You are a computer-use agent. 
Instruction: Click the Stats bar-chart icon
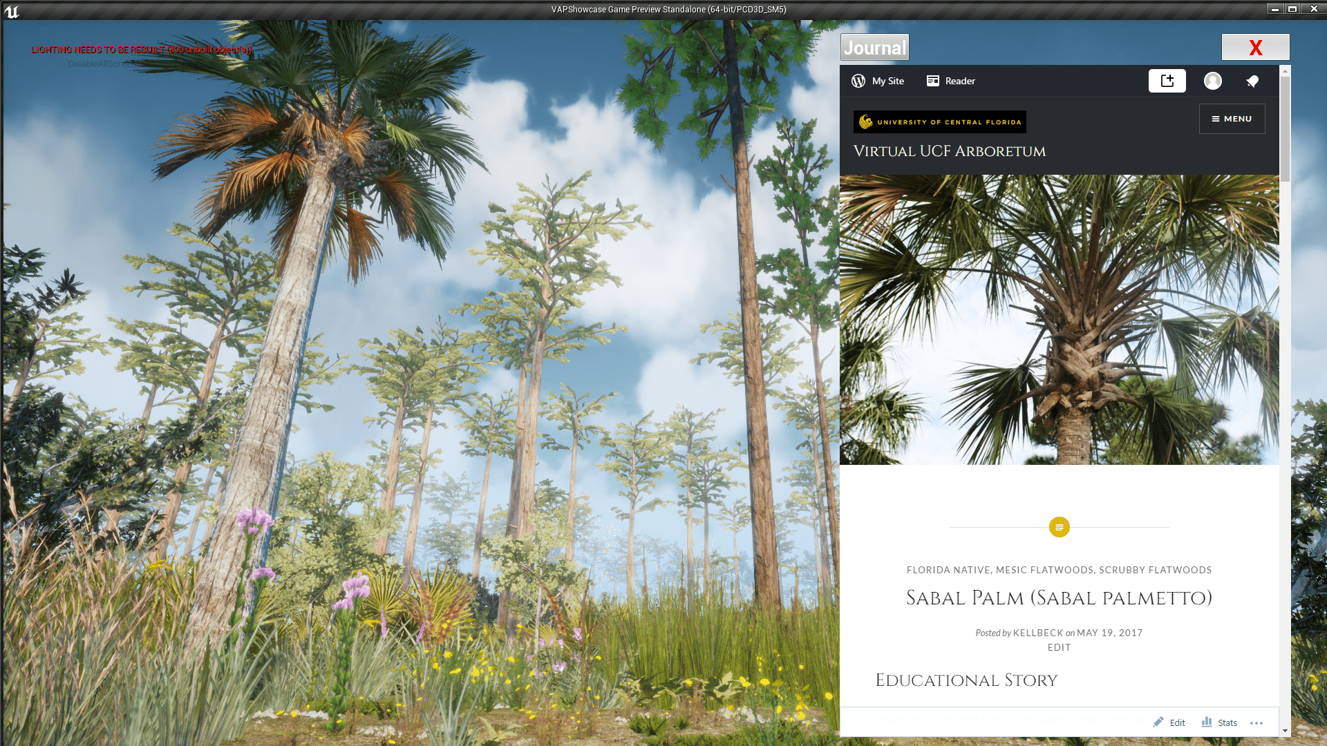tap(1205, 722)
